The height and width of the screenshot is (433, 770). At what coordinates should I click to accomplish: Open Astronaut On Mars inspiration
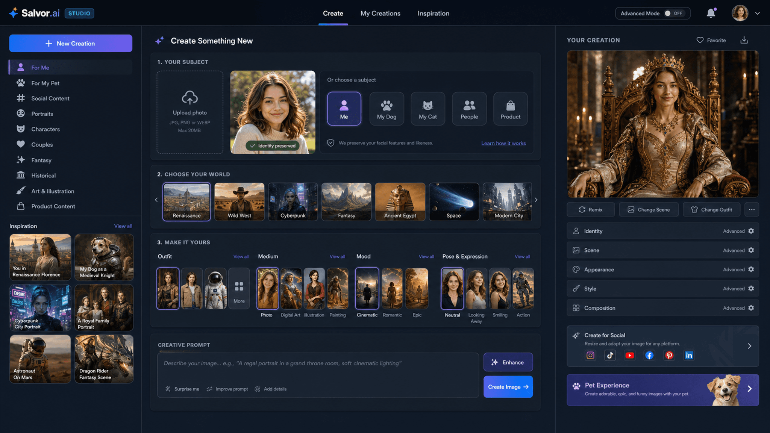tap(40, 359)
